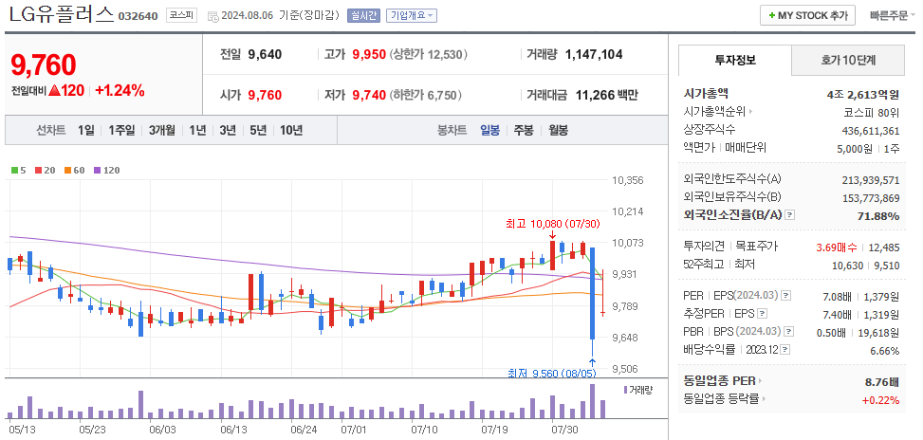Screen dimensions: 923x440
Task: Click the 07/30 date on chart axis
Action: (565, 430)
